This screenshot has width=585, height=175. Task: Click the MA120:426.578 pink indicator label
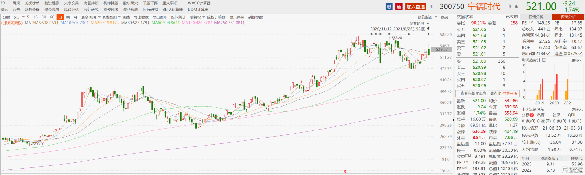pos(197,23)
